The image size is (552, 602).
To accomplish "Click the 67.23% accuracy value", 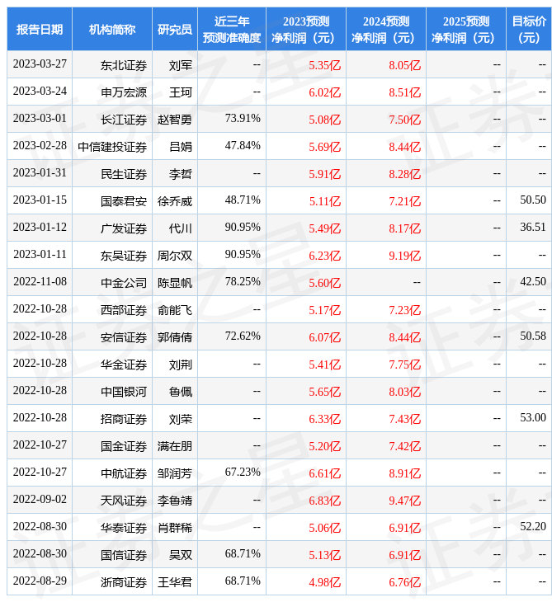I will [x=243, y=473].
